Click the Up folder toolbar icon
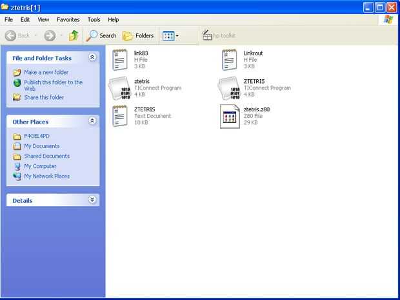 74,35
